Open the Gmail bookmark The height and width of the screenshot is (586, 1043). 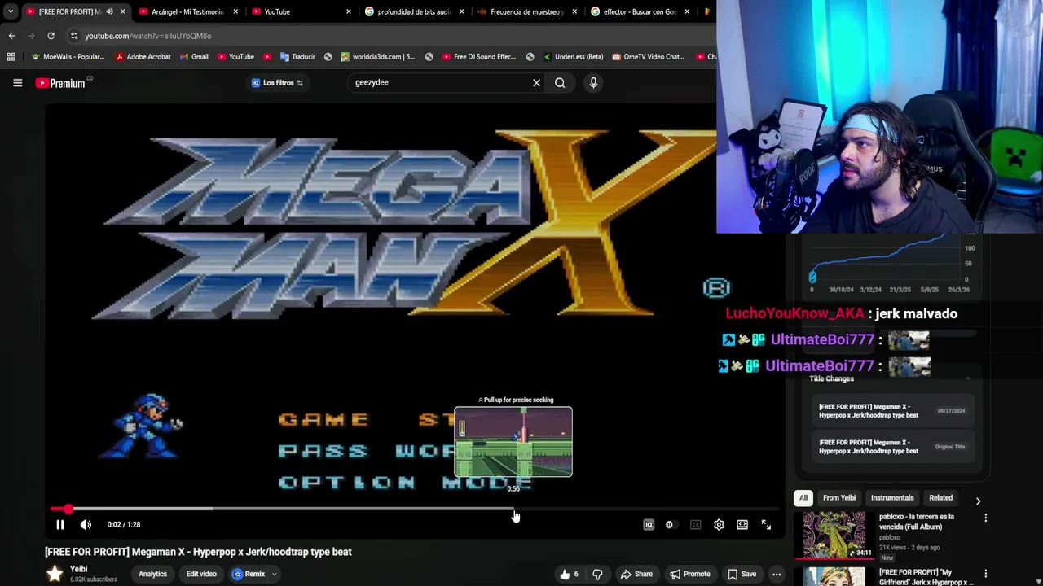(x=193, y=57)
